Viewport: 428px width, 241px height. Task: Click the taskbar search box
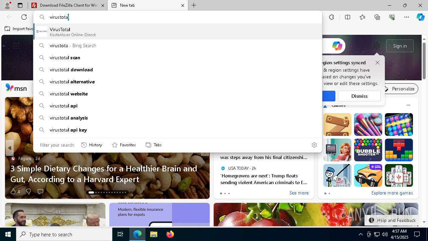[64, 234]
